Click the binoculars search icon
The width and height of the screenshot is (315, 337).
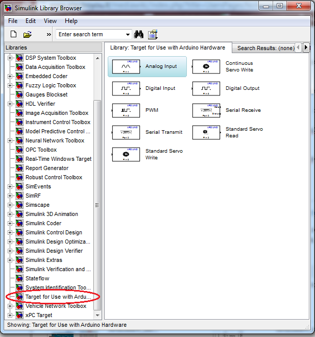[x=138, y=34]
